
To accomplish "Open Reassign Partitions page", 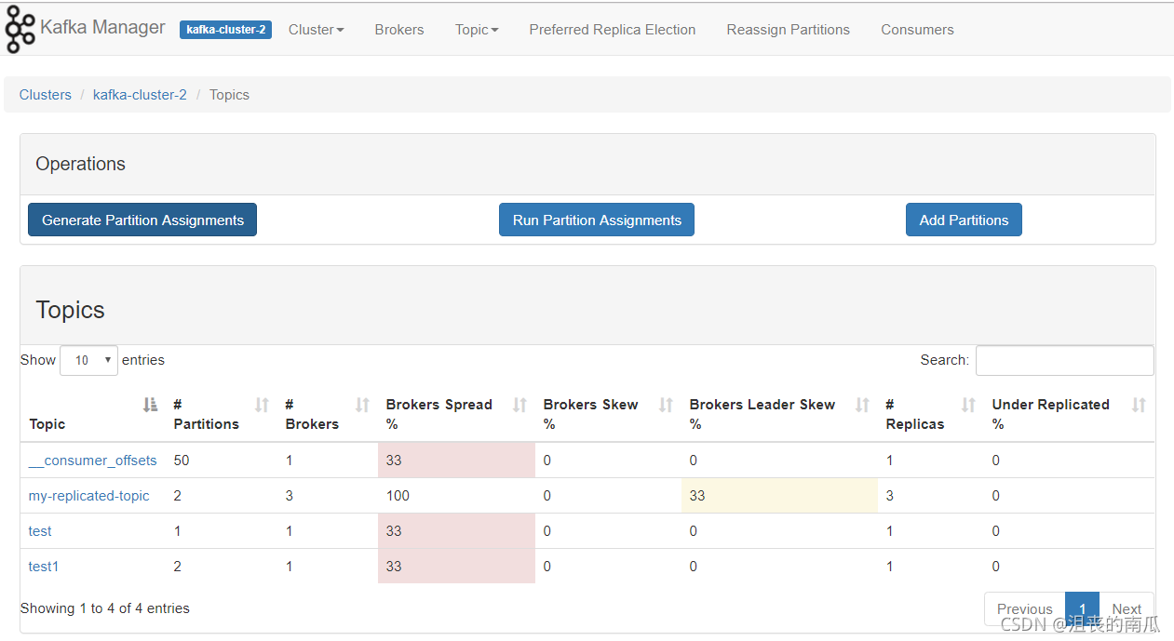I will tap(789, 30).
